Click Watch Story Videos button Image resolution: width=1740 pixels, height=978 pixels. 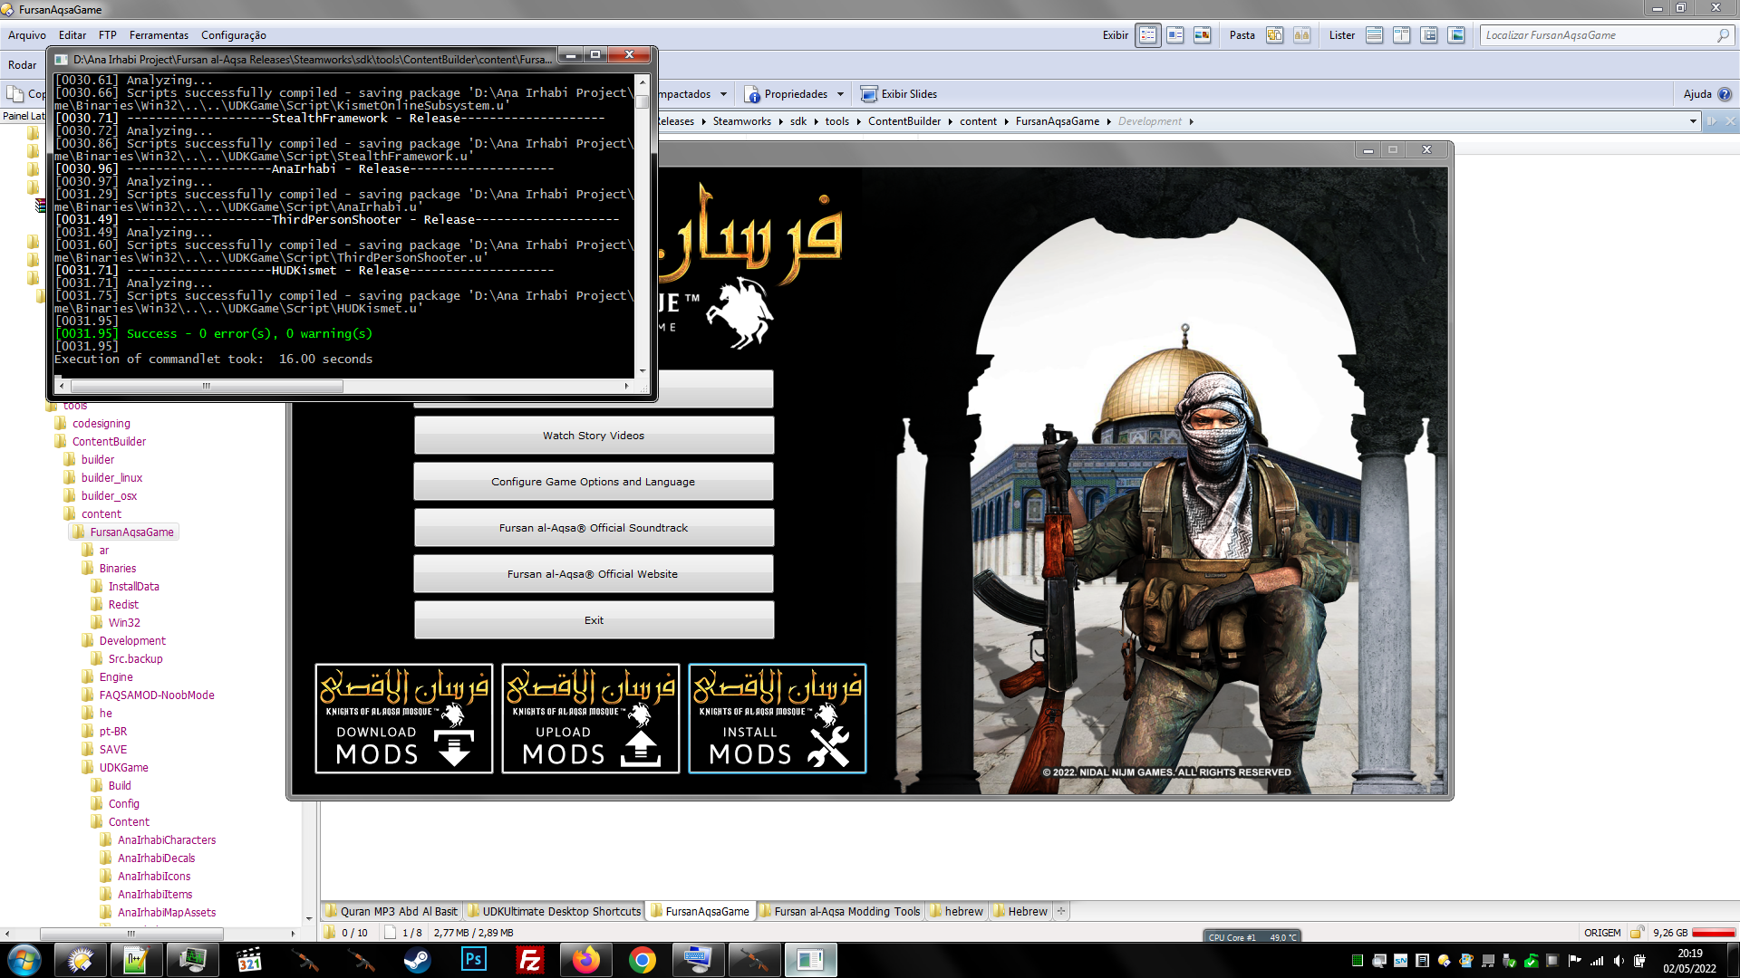point(594,434)
